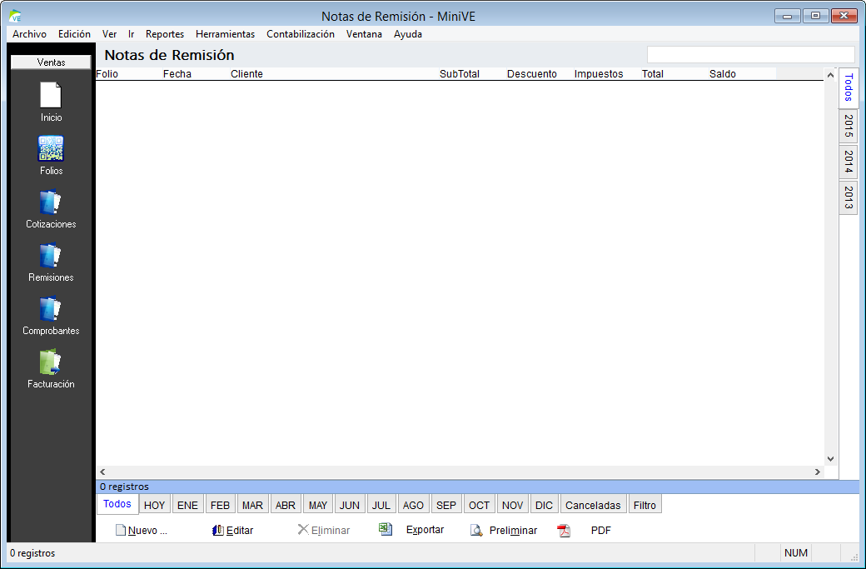Open the Reportes menu
This screenshot has width=866, height=569.
[x=165, y=34]
